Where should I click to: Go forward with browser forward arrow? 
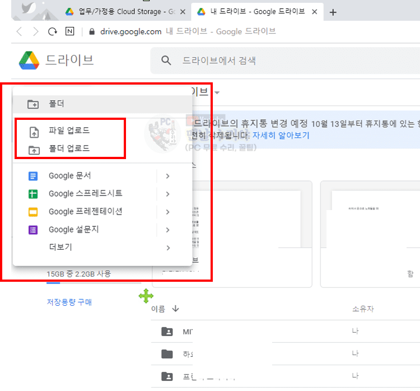[36, 31]
